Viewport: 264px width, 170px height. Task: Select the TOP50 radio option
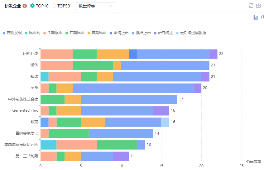pyautogui.click(x=54, y=6)
